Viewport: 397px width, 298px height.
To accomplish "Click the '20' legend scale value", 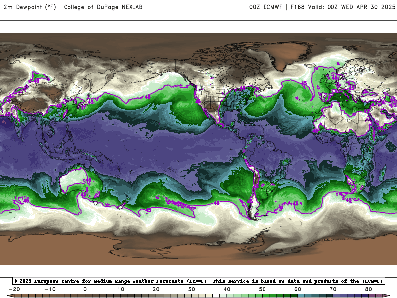I will pyautogui.click(x=156, y=289).
